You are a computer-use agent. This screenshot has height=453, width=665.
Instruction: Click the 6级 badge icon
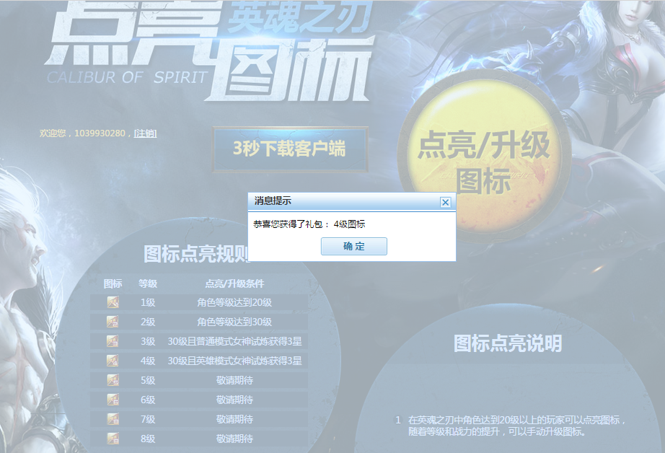click(113, 400)
